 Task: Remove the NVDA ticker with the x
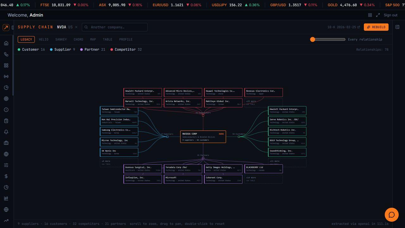click(x=76, y=27)
